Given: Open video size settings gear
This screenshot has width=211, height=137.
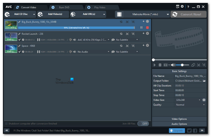Looking at the screenshot, I should pos(204,100).
